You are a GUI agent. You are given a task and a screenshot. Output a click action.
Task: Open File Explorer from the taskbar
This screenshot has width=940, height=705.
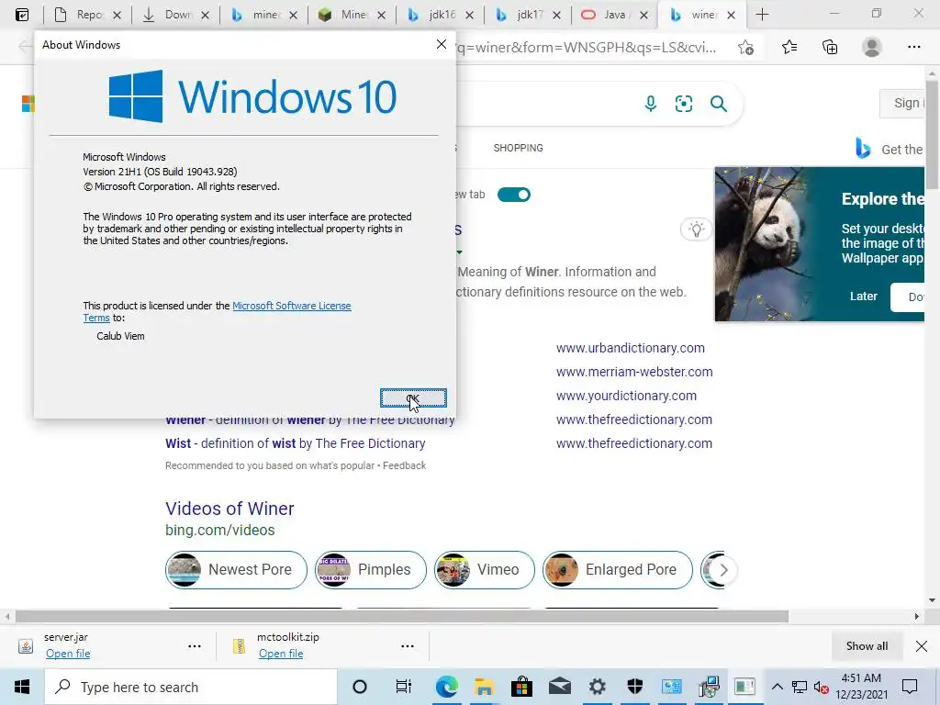pyautogui.click(x=484, y=687)
